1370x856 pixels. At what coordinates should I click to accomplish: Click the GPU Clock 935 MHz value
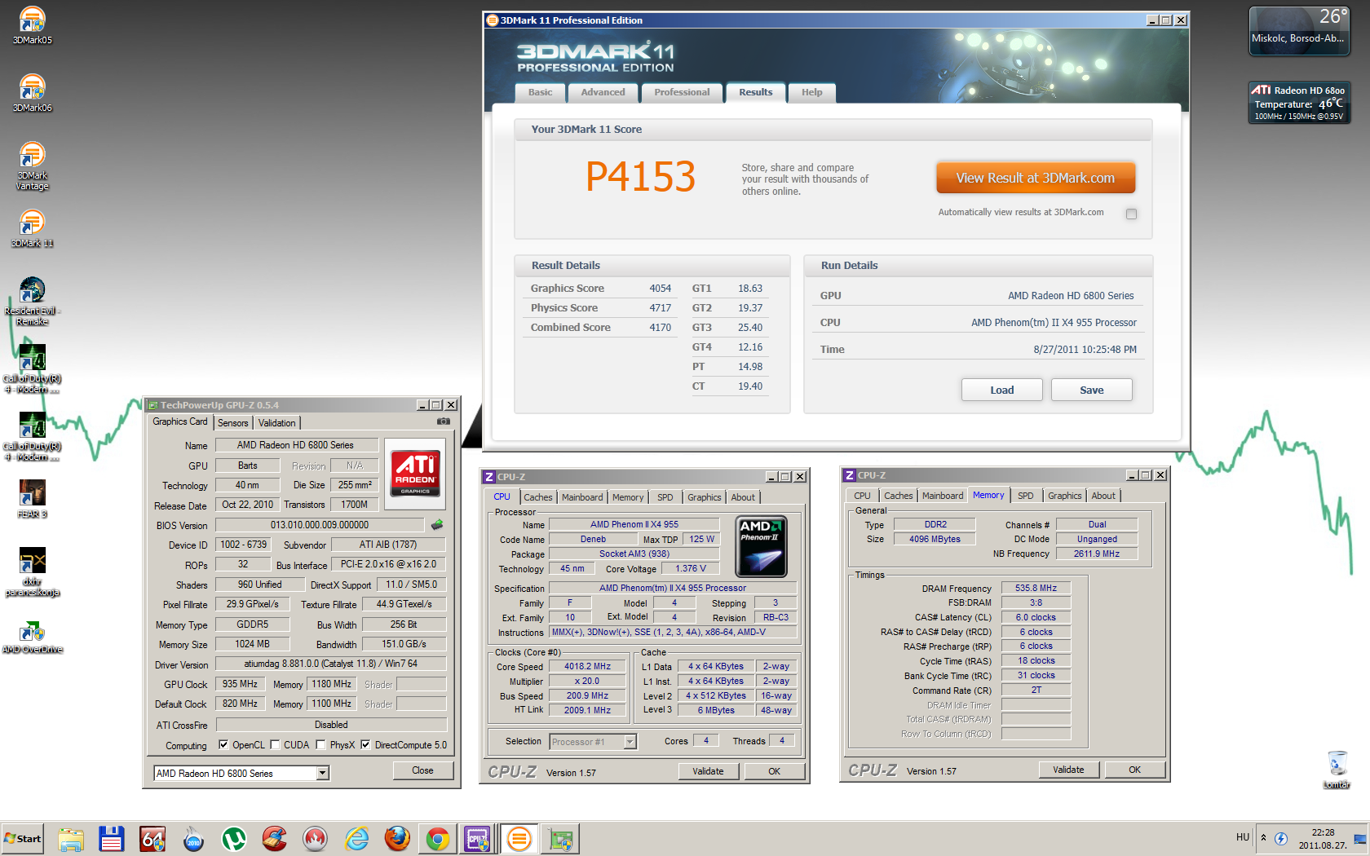tap(240, 684)
